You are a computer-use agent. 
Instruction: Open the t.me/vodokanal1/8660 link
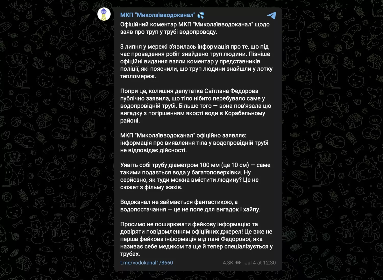(147, 263)
